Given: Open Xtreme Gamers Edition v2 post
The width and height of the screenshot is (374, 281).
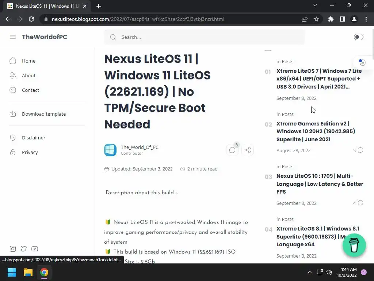Looking at the screenshot, I should [x=316, y=131].
